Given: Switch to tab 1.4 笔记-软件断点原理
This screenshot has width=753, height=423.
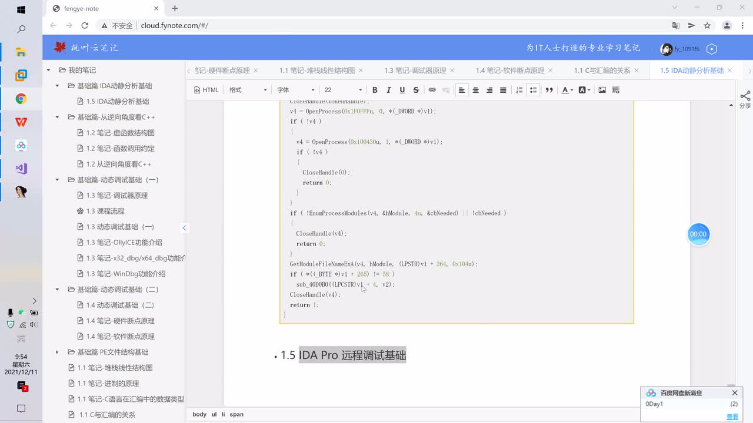Looking at the screenshot, I should tap(510, 70).
